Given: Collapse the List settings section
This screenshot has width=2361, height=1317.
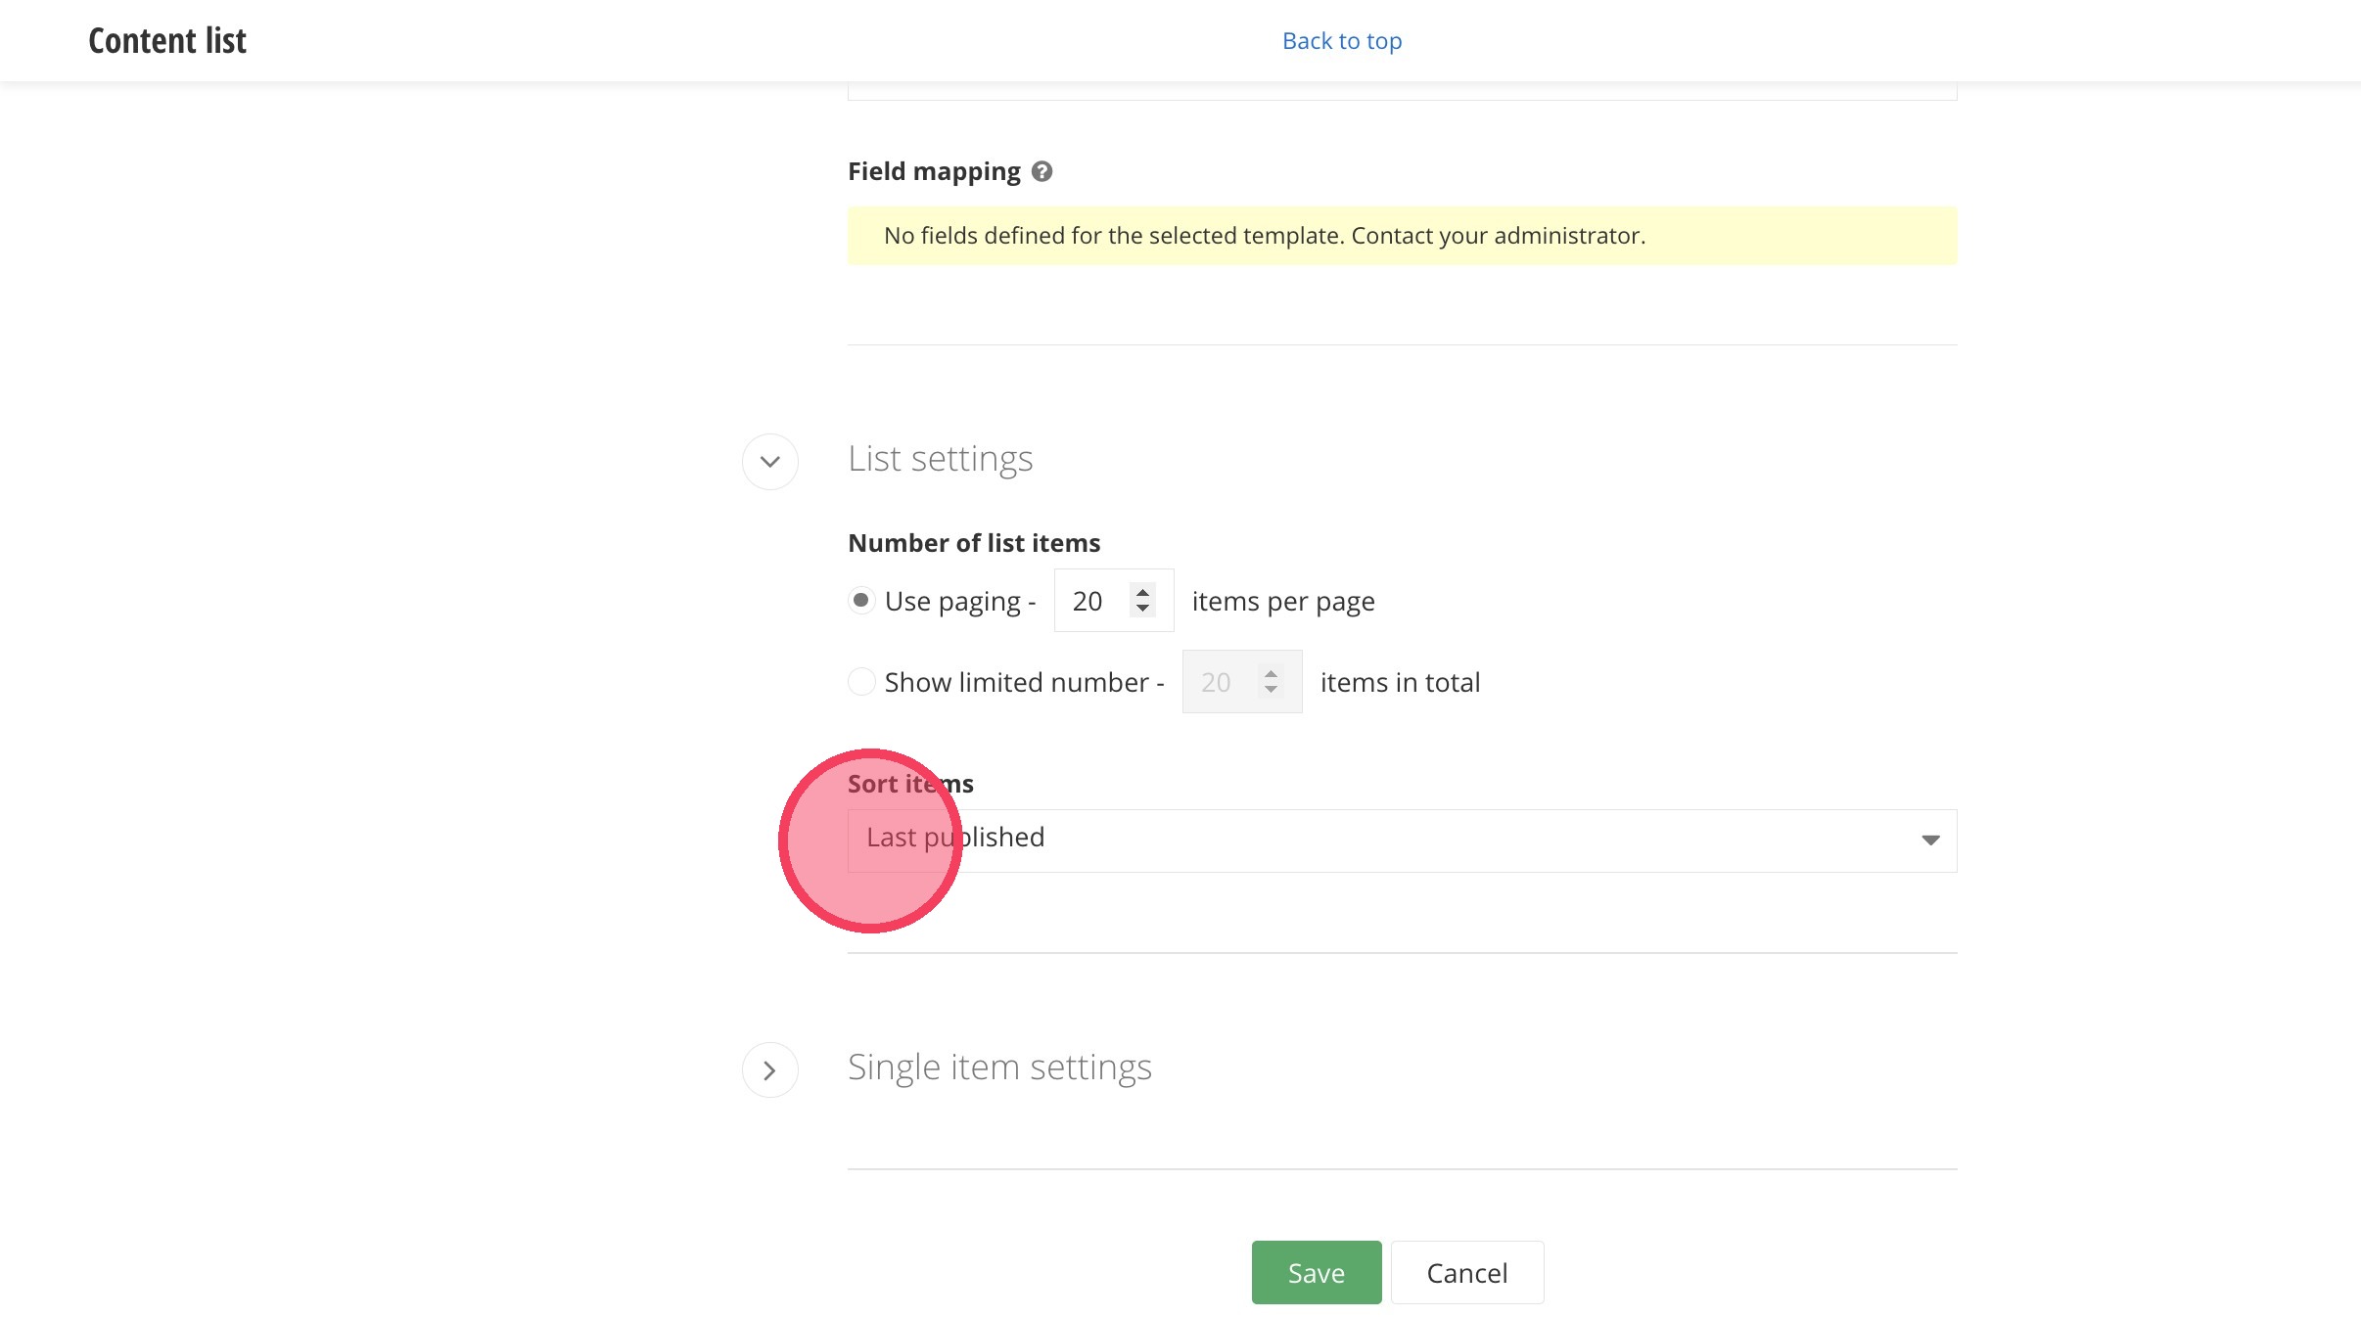Looking at the screenshot, I should point(769,461).
